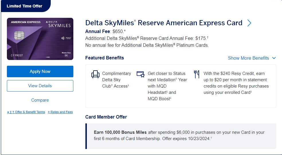Click the fork and knife Resy icon
Viewport: 282px width, 155px height.
tap(197, 74)
